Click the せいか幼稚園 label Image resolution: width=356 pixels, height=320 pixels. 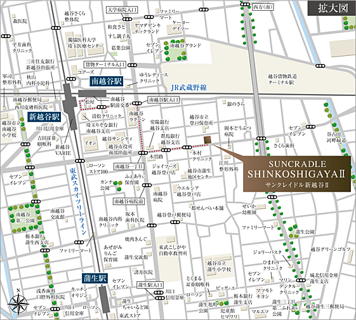(x=249, y=209)
